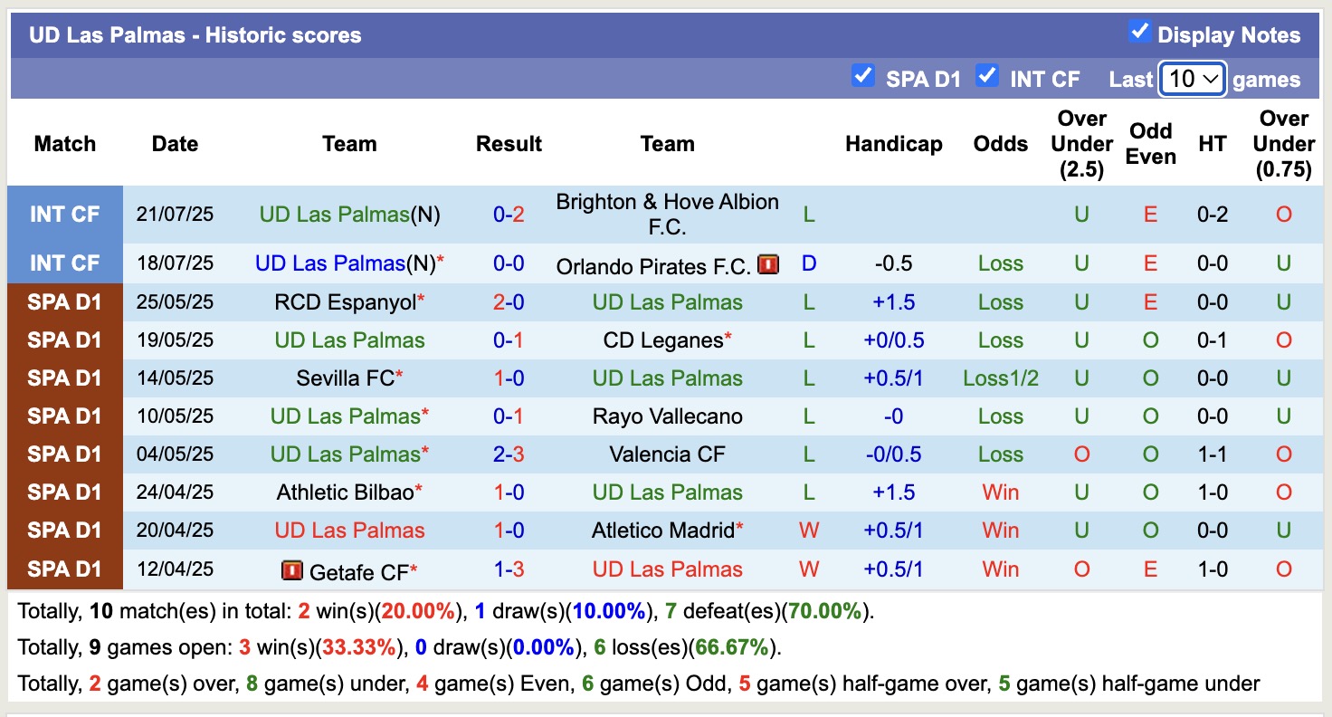Open the RCD Espanyol team page
The height and width of the screenshot is (717, 1332).
[x=344, y=302]
